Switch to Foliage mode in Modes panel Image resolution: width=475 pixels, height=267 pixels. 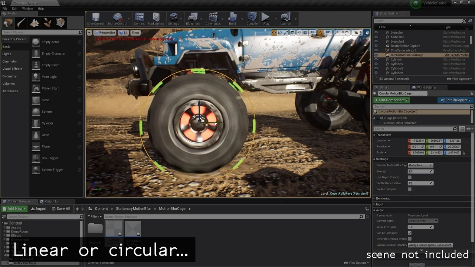click(47, 22)
